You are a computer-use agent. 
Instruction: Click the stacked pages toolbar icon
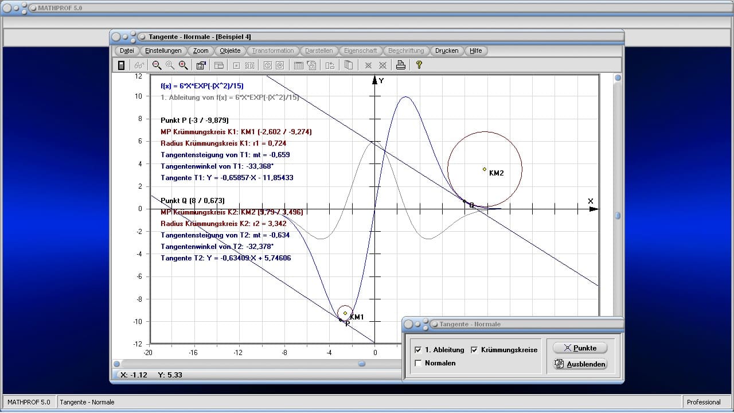point(348,65)
